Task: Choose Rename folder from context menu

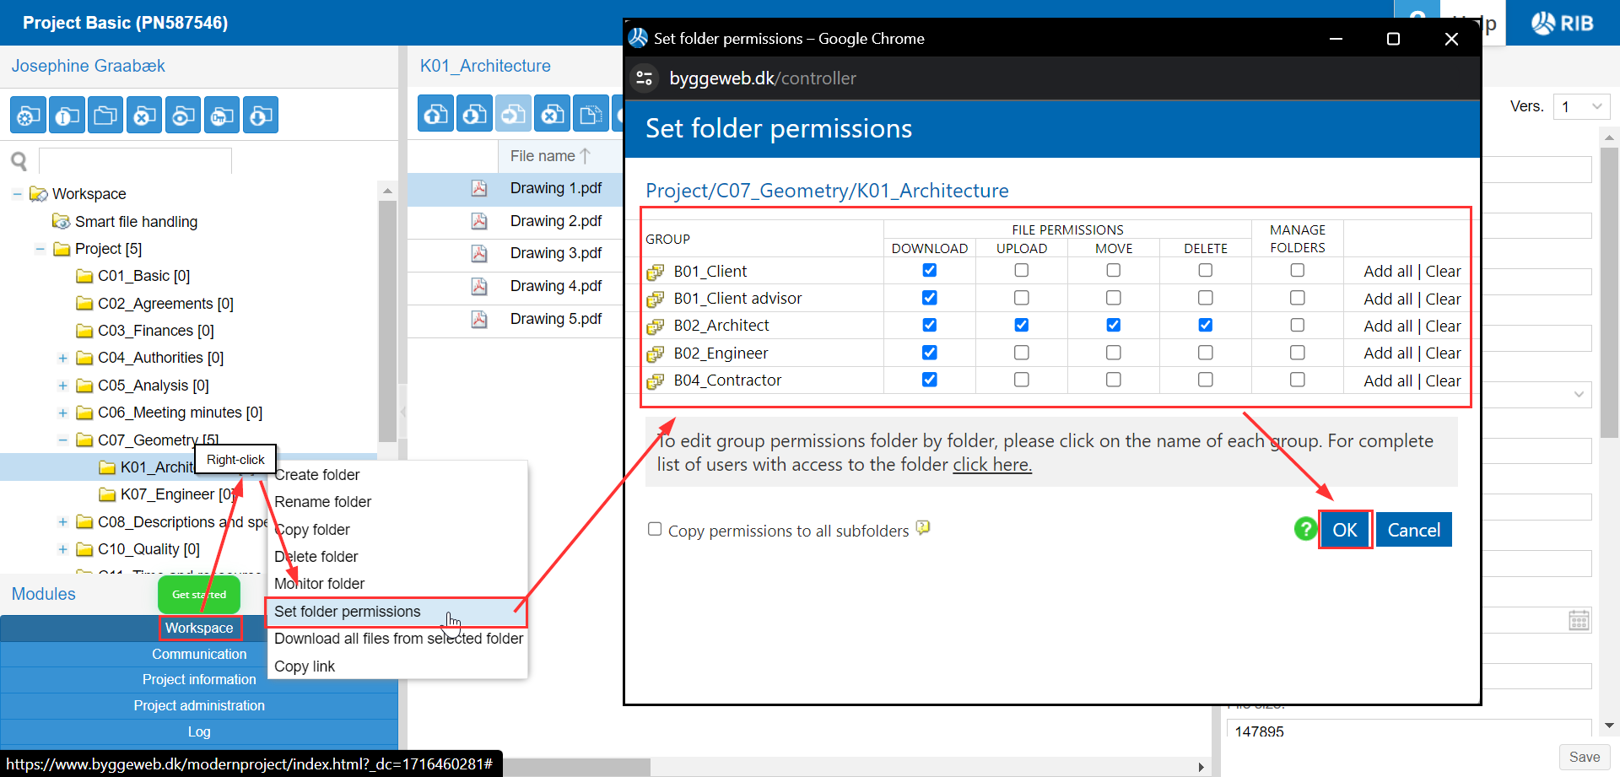Action: [x=322, y=502]
